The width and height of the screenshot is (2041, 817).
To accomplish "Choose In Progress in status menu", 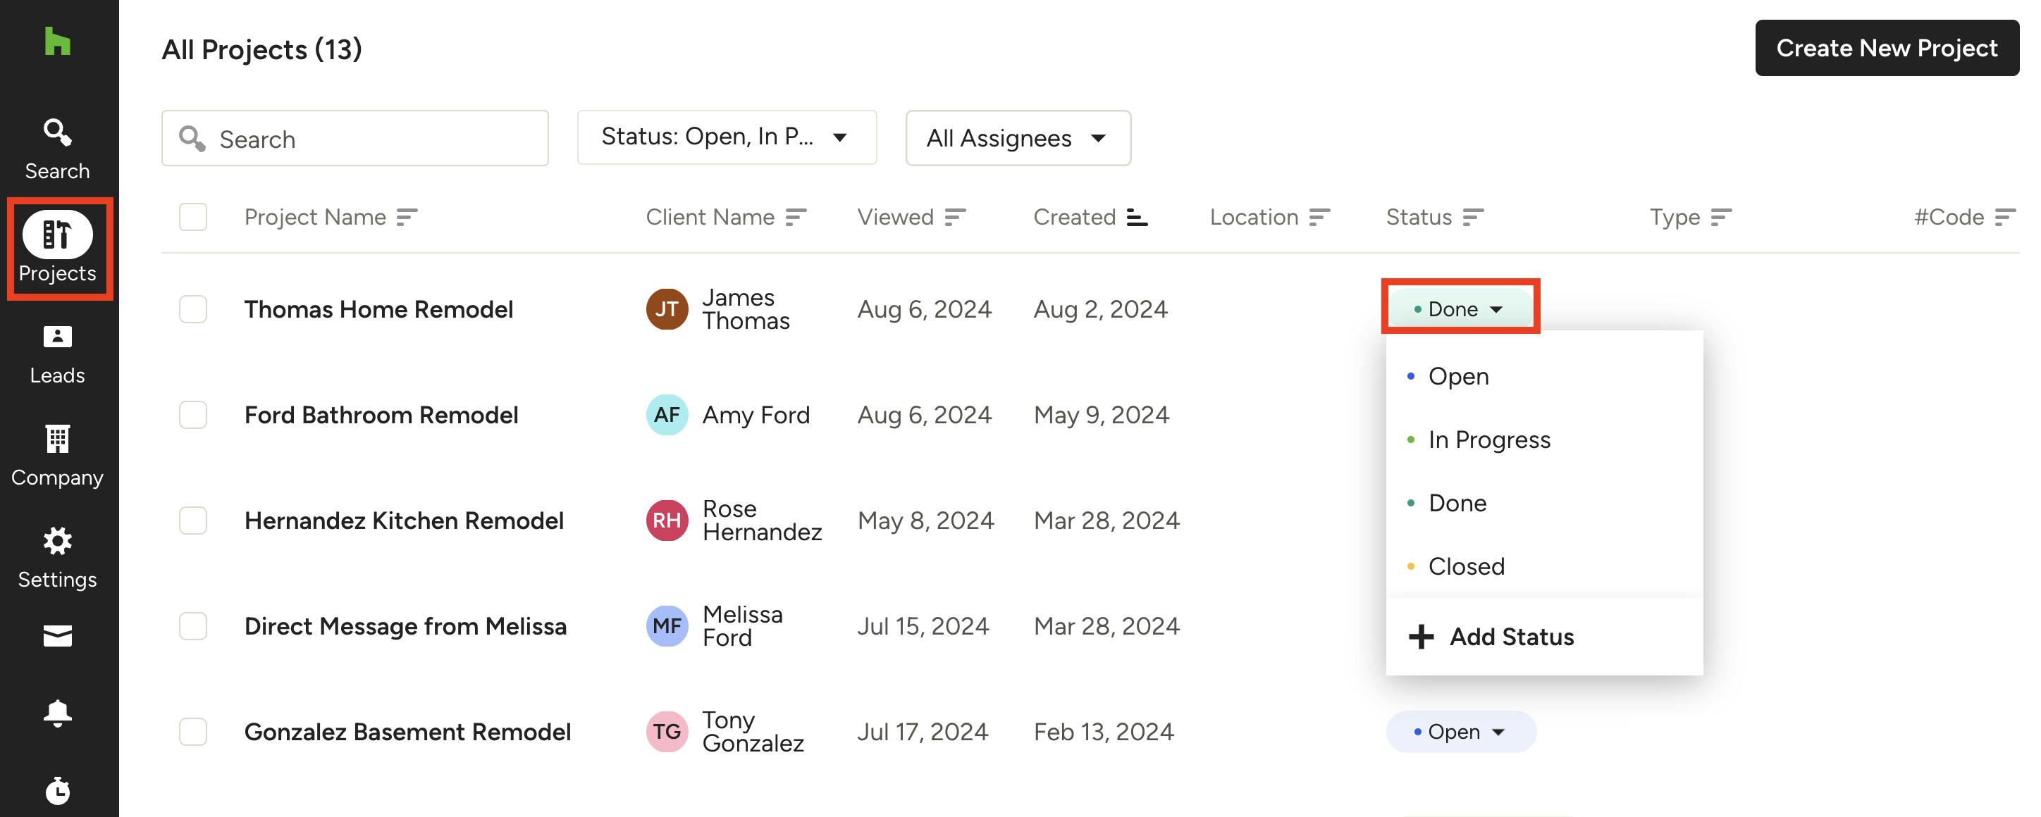I will [1543, 439].
